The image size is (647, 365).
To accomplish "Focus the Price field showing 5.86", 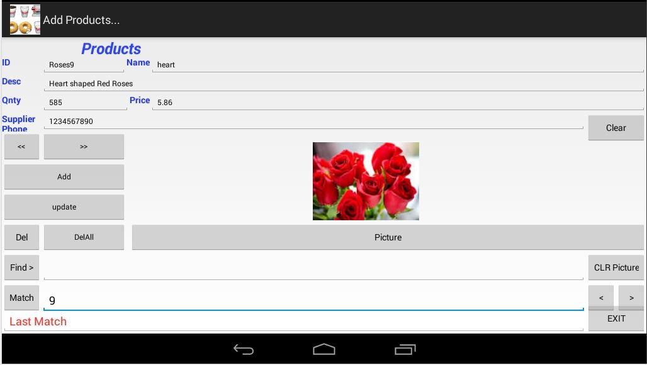I will click(398, 103).
